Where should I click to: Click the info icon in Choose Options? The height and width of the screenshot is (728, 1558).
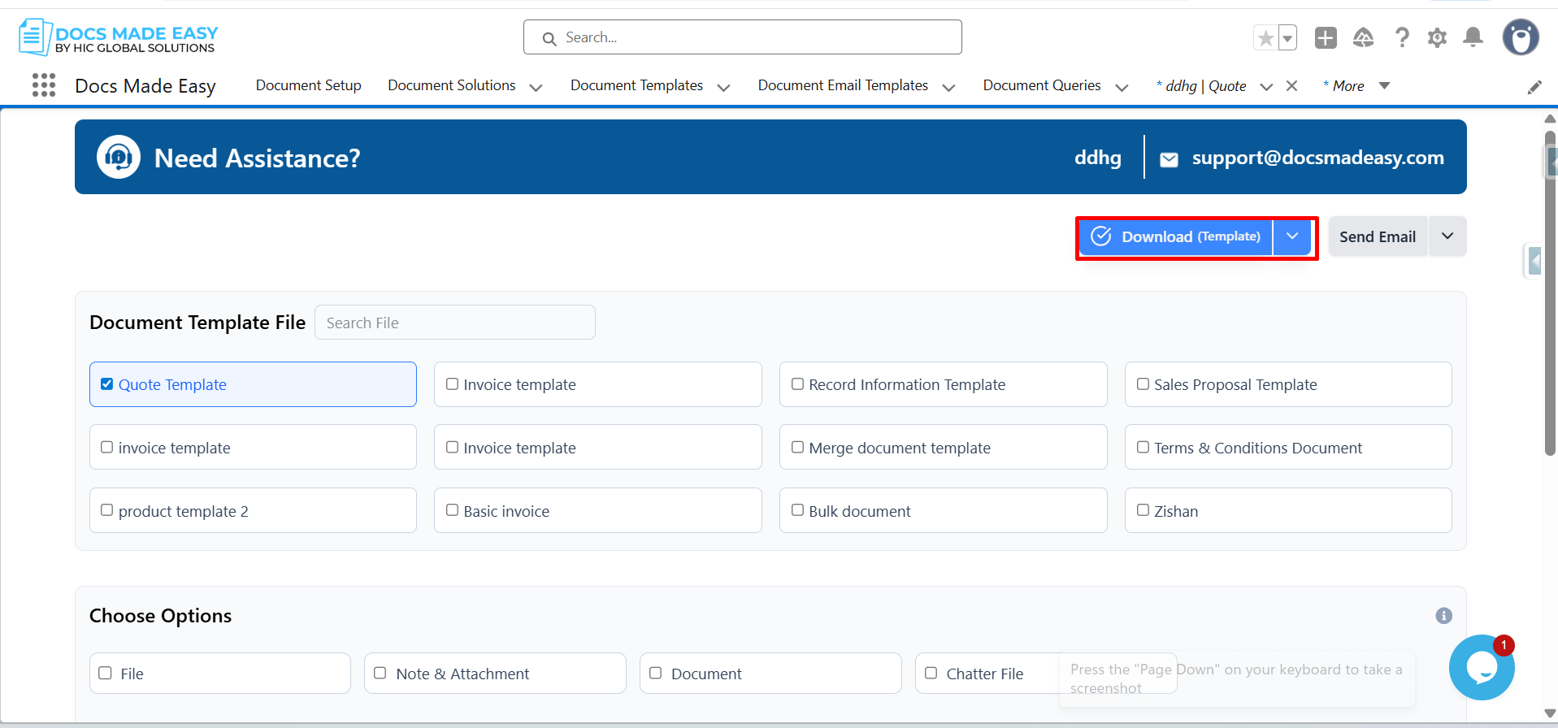1443,616
